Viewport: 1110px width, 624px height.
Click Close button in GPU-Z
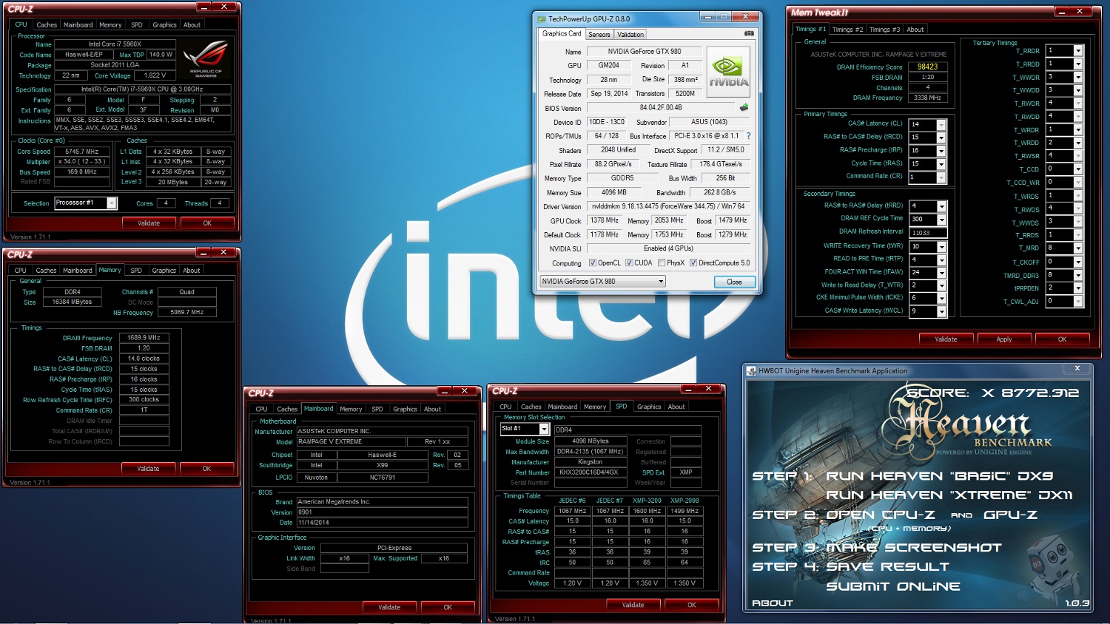pyautogui.click(x=734, y=282)
